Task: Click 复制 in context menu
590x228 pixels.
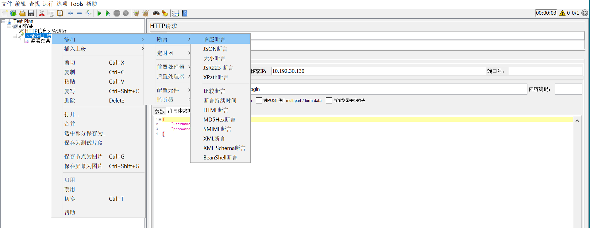Action: [x=98, y=72]
